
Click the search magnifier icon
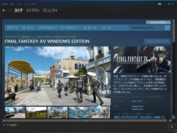pos(167,28)
